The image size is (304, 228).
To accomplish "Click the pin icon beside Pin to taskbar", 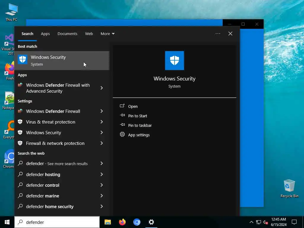I will pyautogui.click(x=122, y=125).
